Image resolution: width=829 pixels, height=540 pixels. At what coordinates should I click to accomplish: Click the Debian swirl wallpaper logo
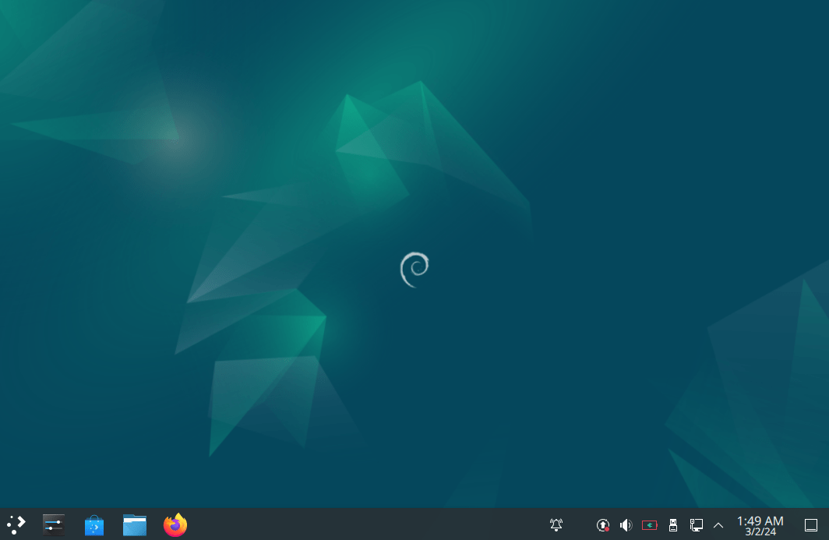coord(414,269)
